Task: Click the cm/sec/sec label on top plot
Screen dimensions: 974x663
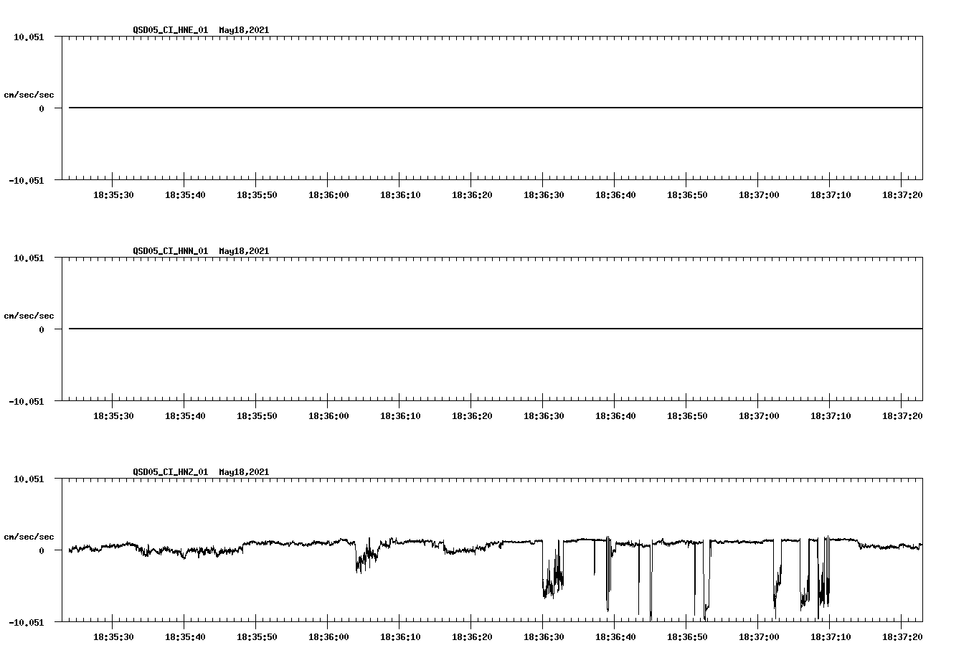Action: click(29, 94)
